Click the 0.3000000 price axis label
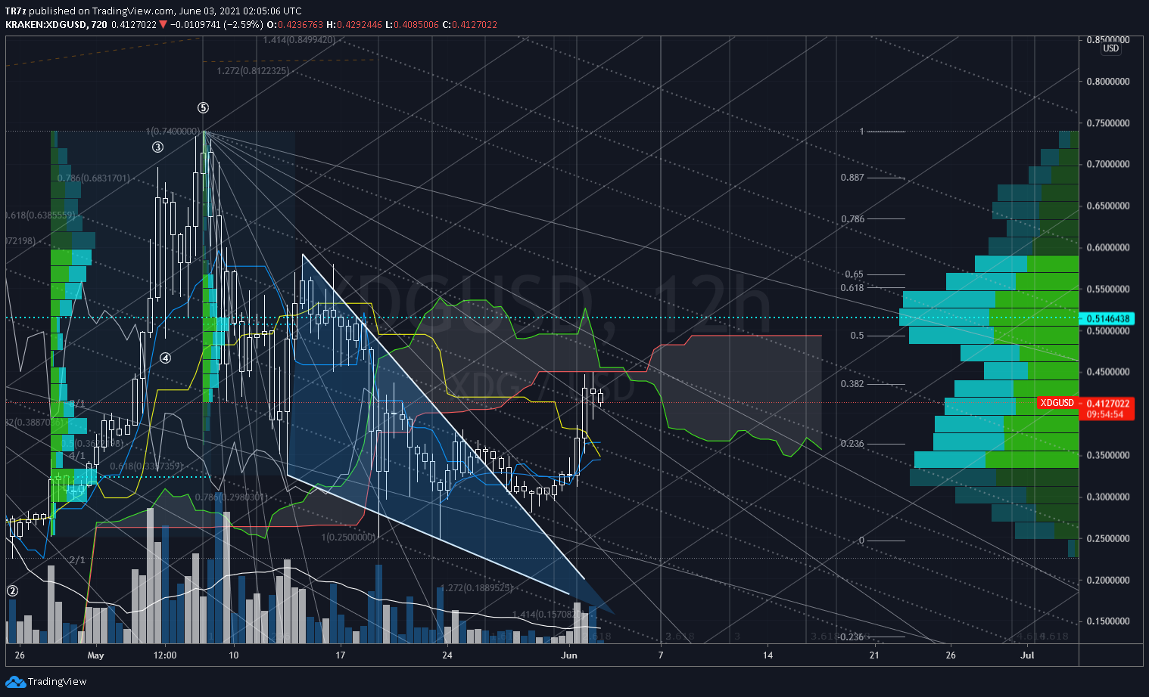The height and width of the screenshot is (697, 1149). coord(1108,497)
